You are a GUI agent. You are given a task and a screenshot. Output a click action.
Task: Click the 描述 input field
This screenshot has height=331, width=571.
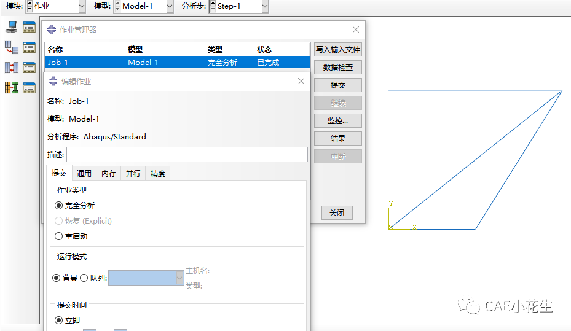[x=187, y=155]
